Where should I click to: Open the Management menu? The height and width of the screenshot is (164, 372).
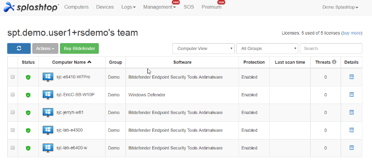pyautogui.click(x=160, y=7)
